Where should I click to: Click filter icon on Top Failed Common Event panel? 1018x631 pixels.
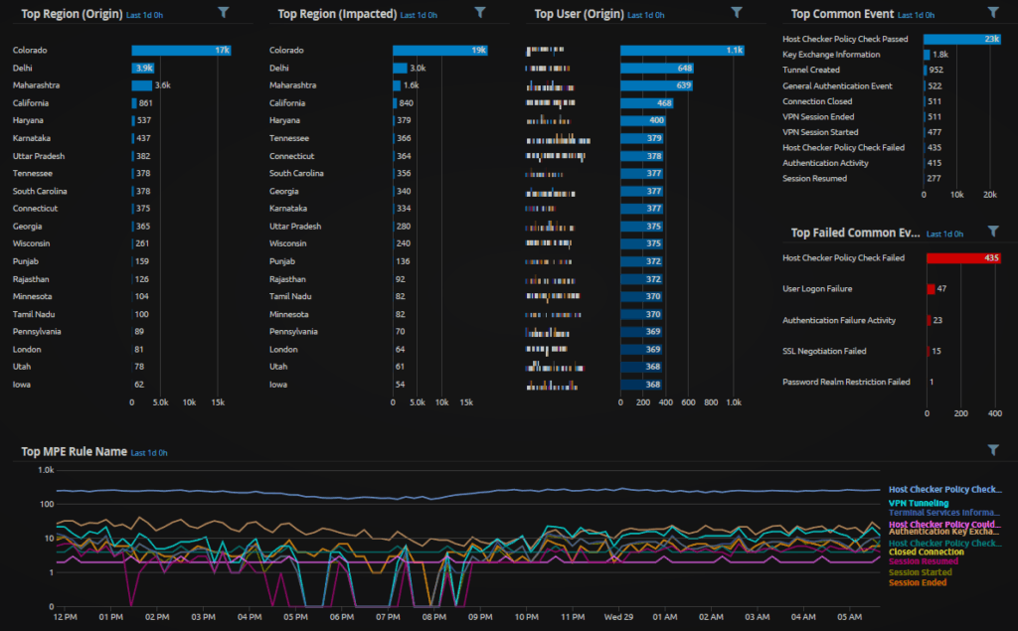pos(992,232)
